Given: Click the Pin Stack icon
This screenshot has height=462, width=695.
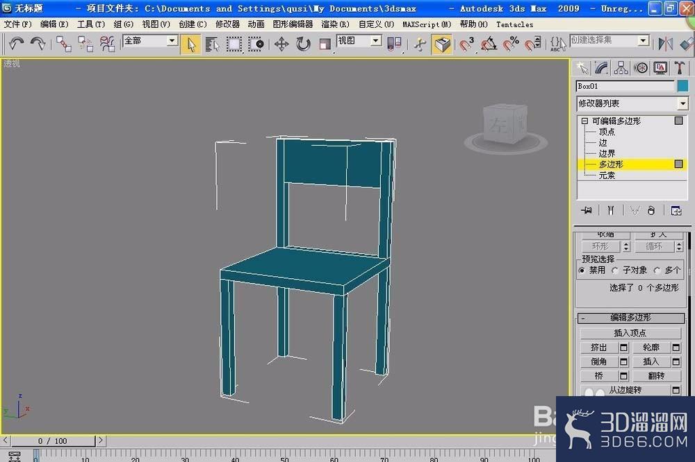Looking at the screenshot, I should tap(587, 210).
